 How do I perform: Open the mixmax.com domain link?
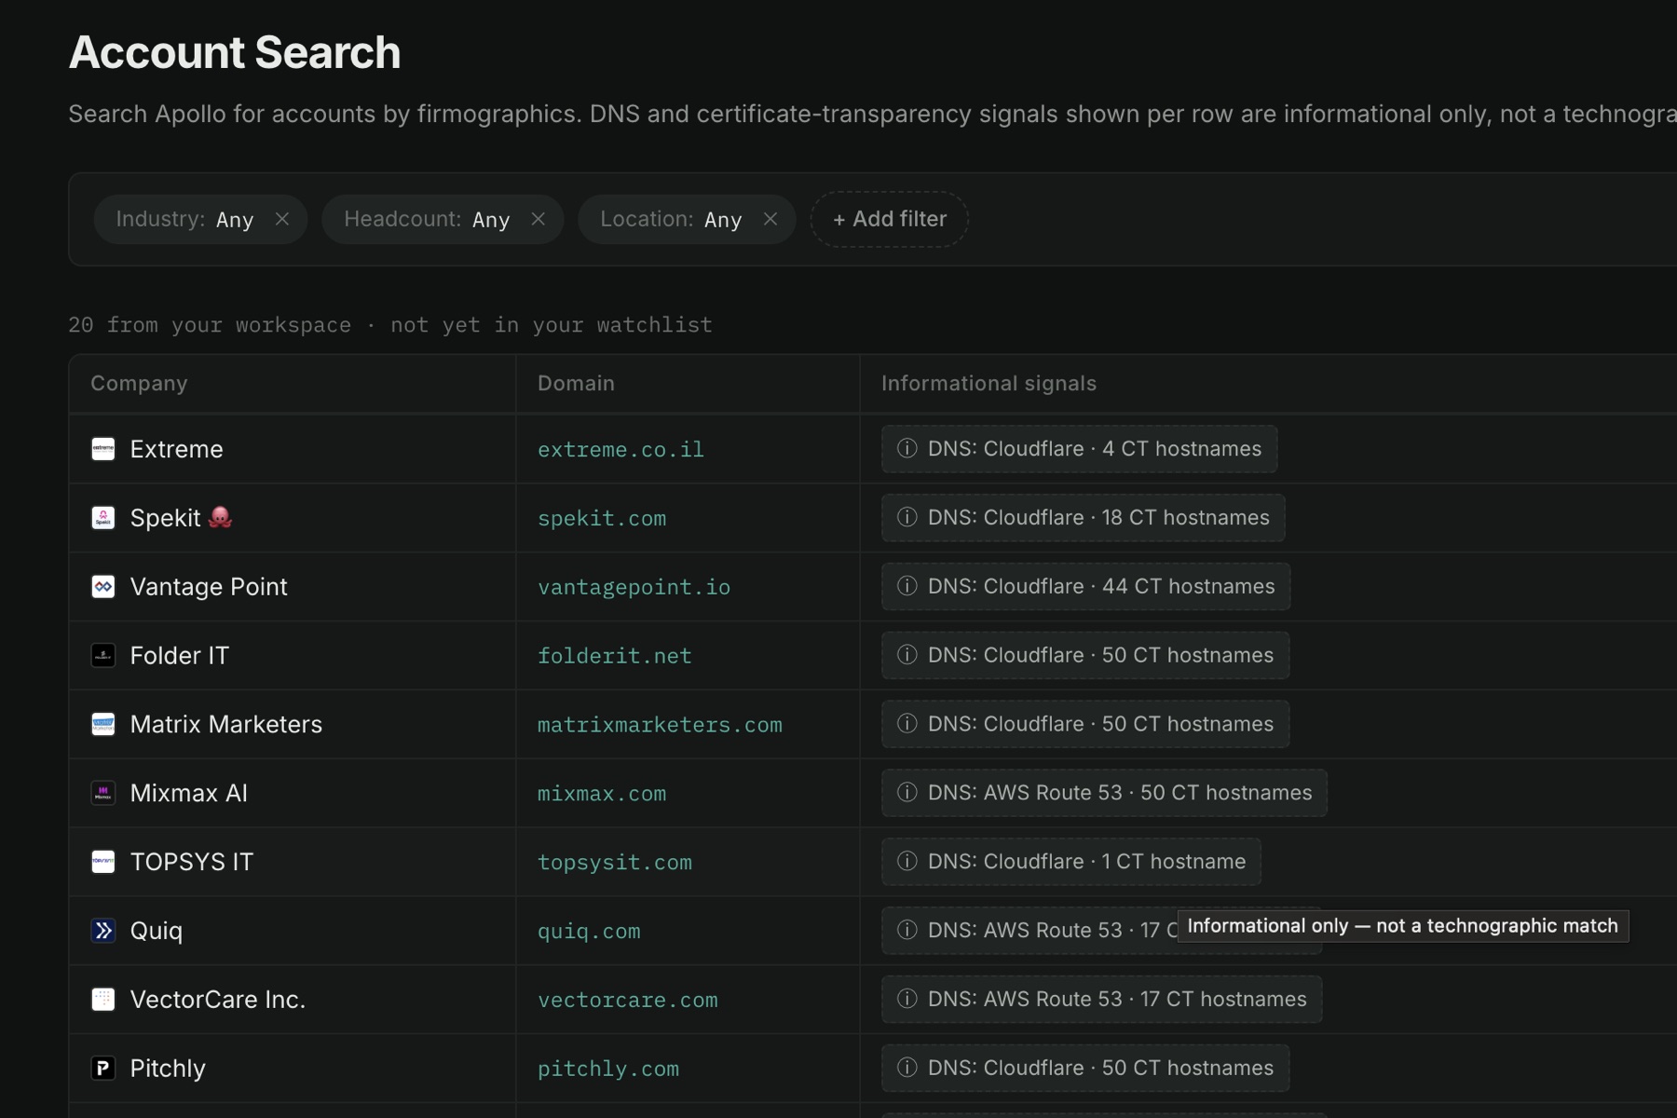tap(602, 794)
